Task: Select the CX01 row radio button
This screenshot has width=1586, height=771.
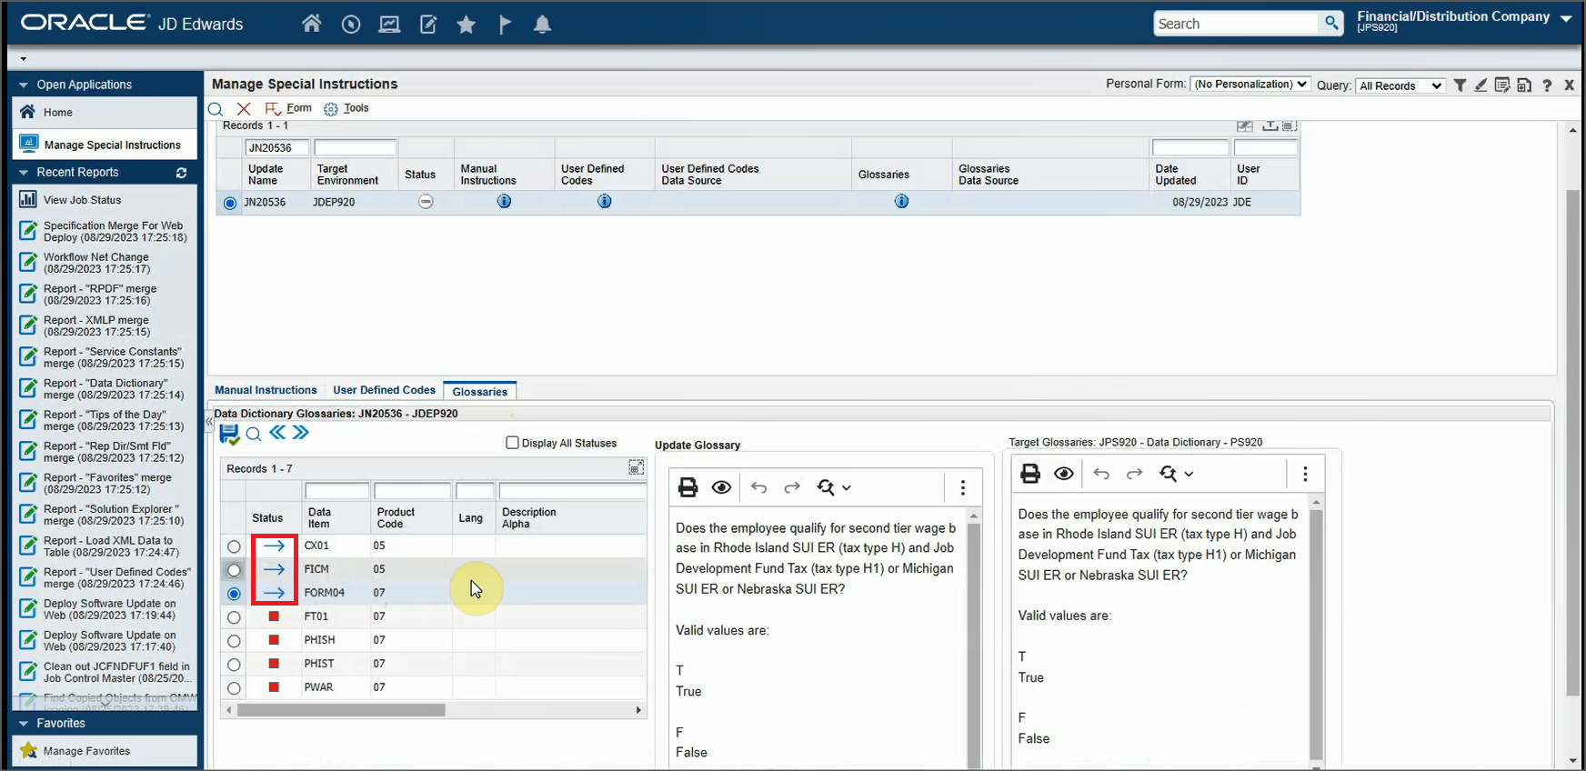Action: pos(234,546)
